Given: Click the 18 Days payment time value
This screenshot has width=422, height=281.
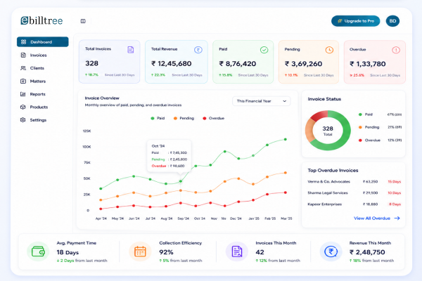Looking at the screenshot, I should pos(68,252).
